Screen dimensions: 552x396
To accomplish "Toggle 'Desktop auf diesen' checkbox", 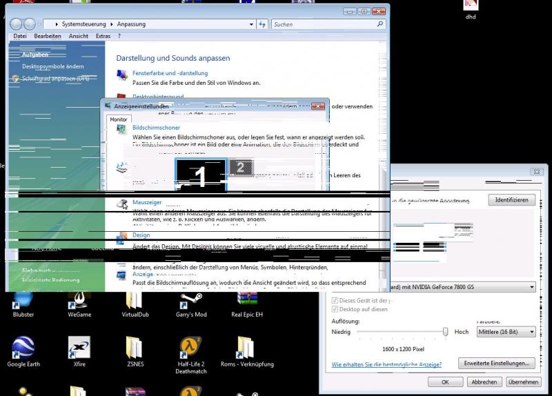I will (336, 309).
